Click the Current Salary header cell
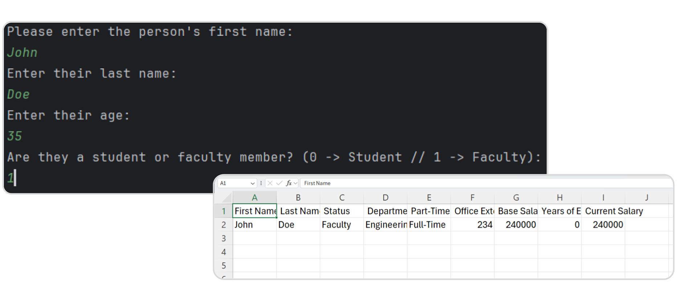Viewport: 697px width, 301px height. tap(614, 211)
